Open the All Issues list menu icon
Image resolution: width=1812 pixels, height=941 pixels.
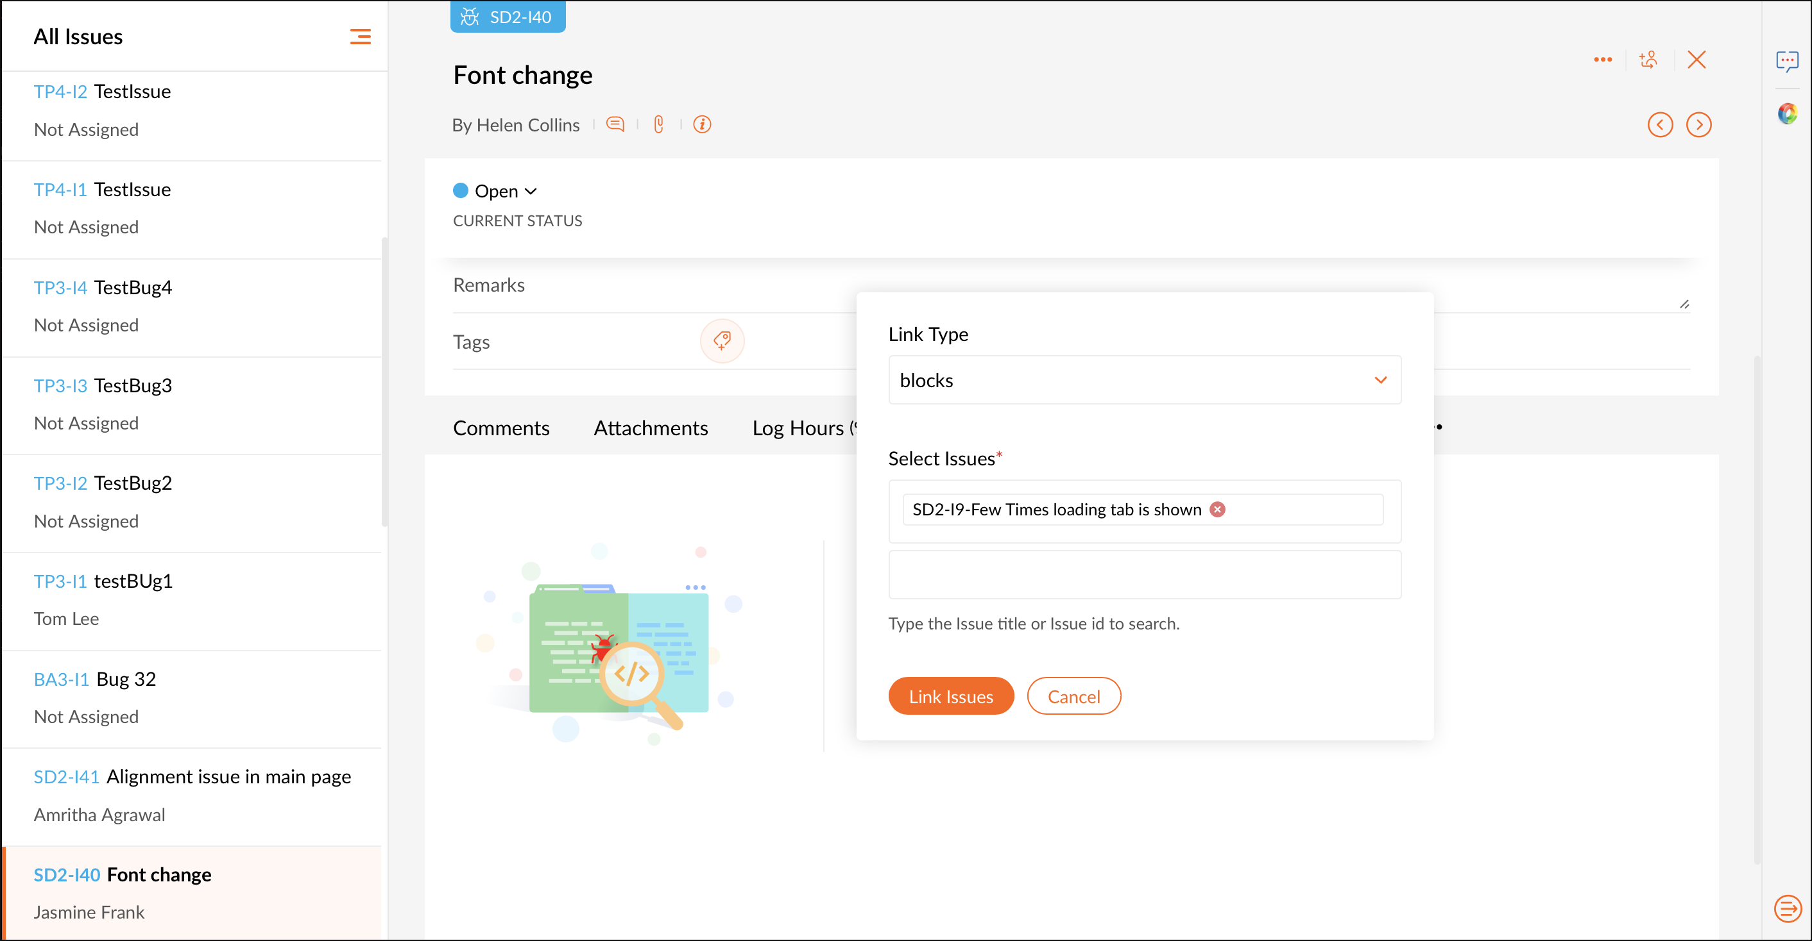click(360, 37)
